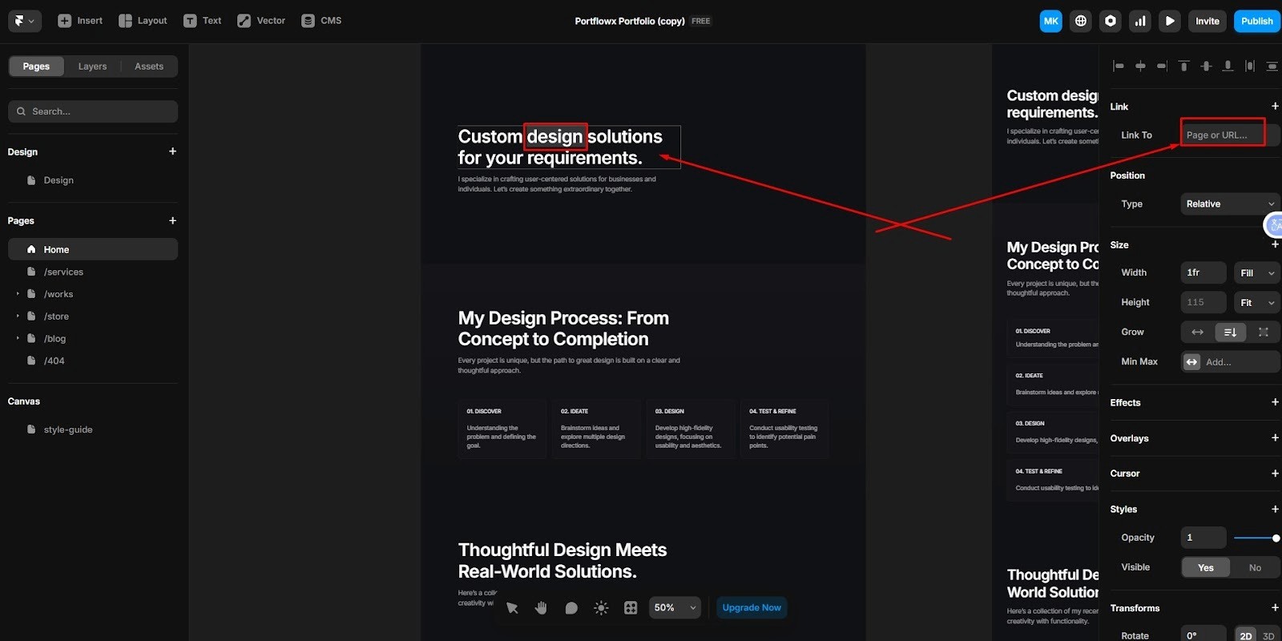Align horizontal center icon
1282x641 pixels.
tap(1140, 66)
